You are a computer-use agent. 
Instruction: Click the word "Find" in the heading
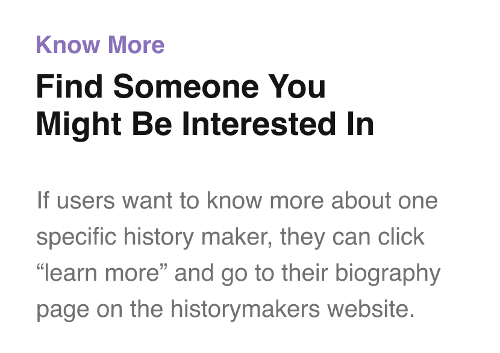tap(69, 86)
